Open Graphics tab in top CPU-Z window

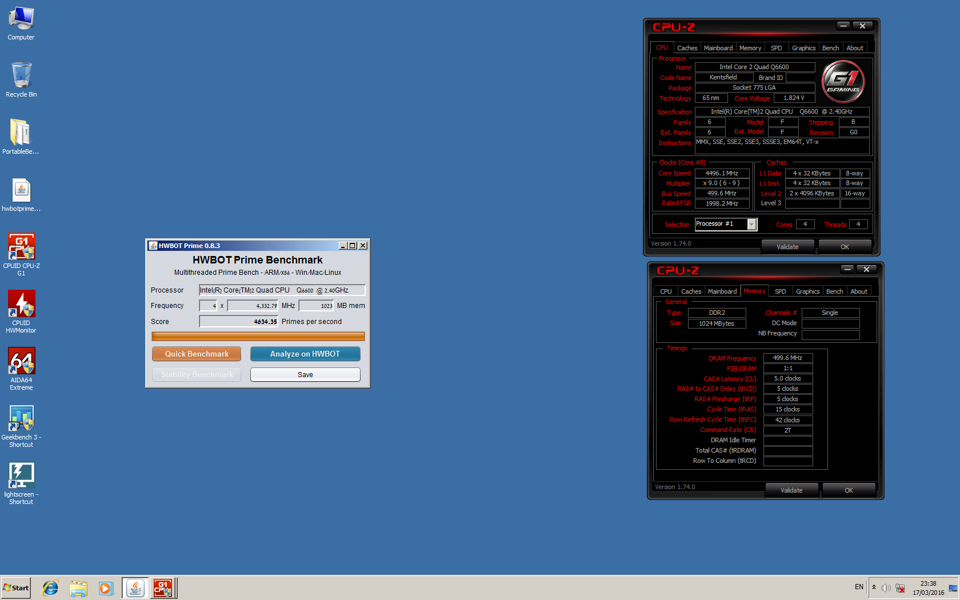804,48
